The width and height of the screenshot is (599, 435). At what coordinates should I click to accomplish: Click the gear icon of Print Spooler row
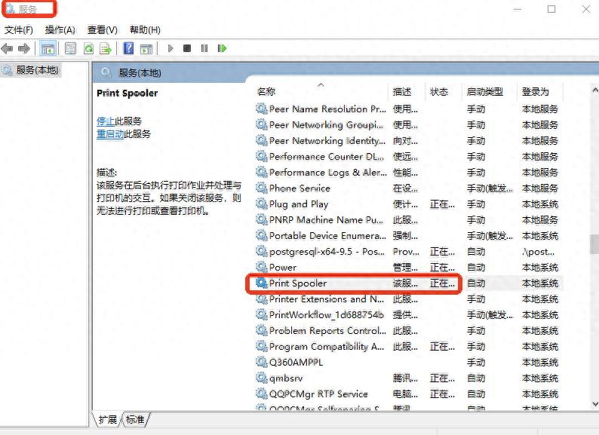[x=261, y=283]
